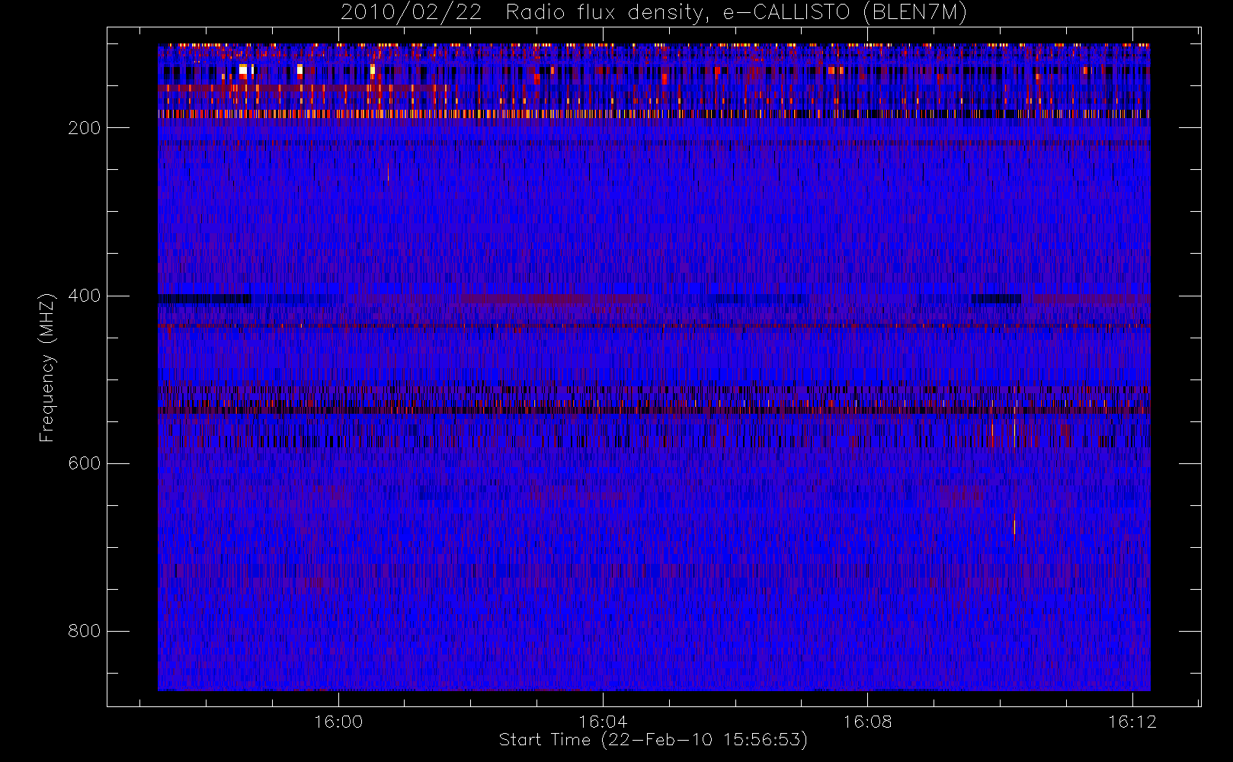Click the 16:08 time tick label
The height and width of the screenshot is (762, 1233).
[867, 722]
